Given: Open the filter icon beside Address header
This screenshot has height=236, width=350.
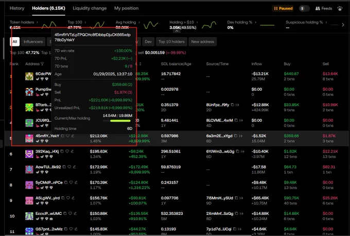Looking at the screenshot, I should coord(42,64).
